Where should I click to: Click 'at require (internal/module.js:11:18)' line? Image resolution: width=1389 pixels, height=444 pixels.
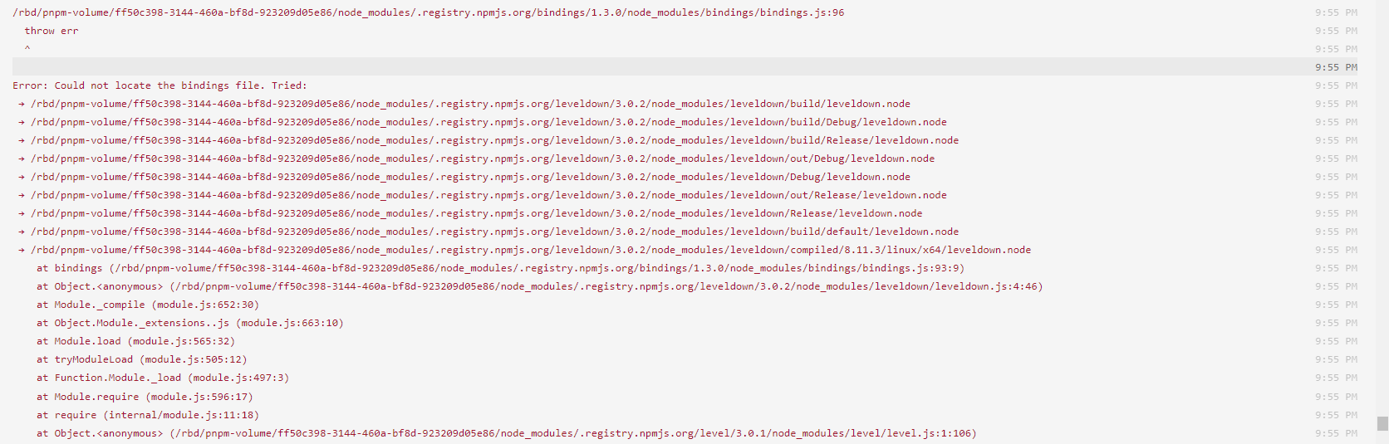point(148,415)
